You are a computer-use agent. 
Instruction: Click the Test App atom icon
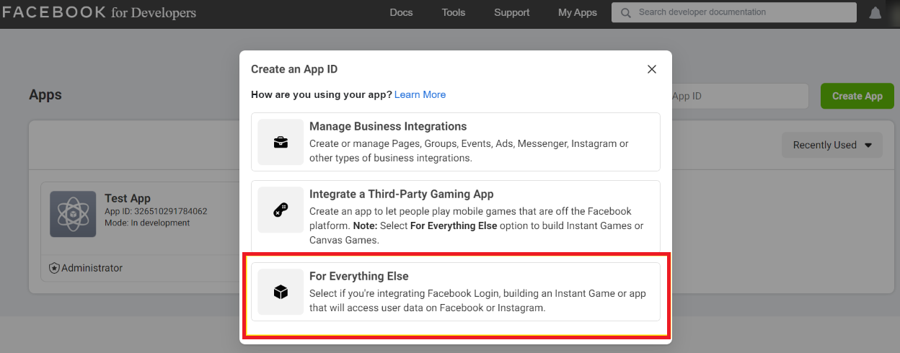73,214
